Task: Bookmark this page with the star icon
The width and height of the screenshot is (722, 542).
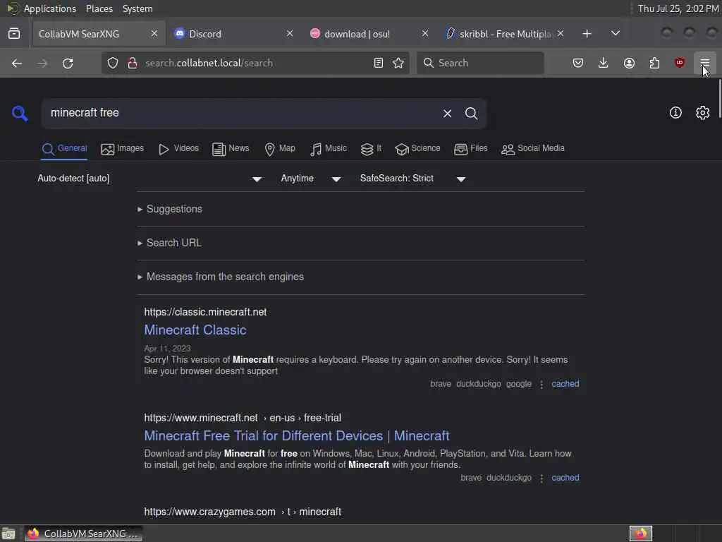Action: click(x=398, y=63)
